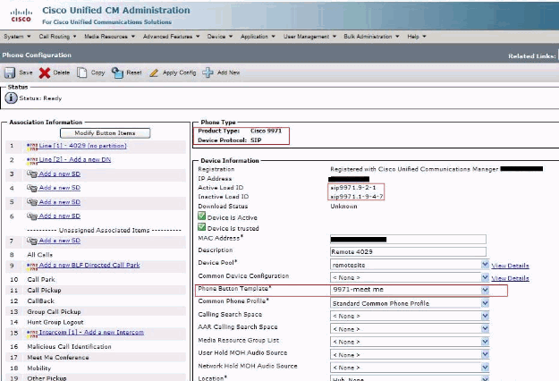Expand the Phone Button Template dropdown

[485, 291]
